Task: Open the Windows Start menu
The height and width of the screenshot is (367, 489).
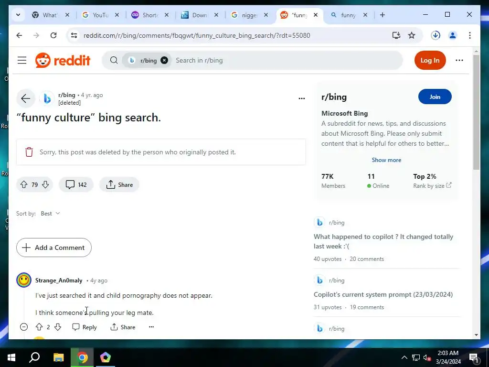Action: [x=11, y=357]
